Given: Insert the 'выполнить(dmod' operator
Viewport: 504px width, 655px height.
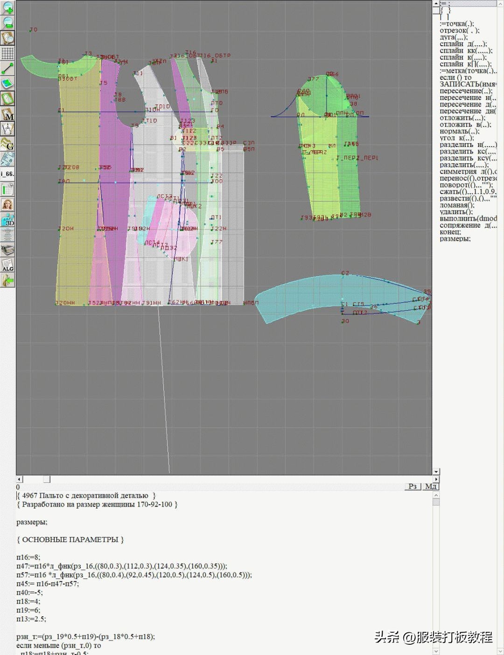Looking at the screenshot, I should (469, 219).
